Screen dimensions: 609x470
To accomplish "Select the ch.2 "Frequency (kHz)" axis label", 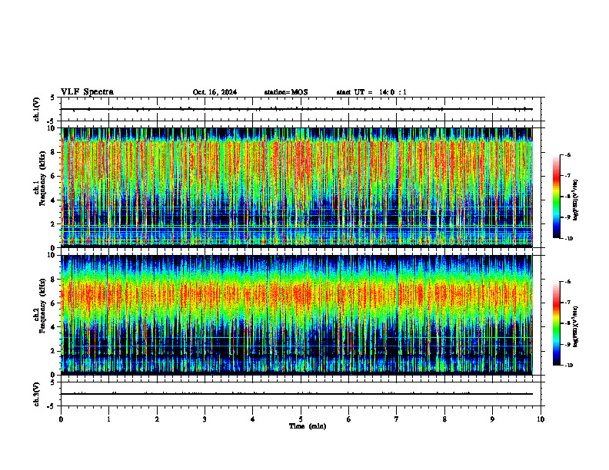I will pos(42,306).
